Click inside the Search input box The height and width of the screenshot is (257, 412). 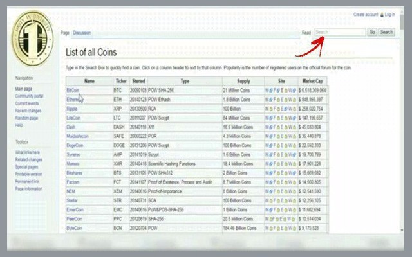(x=340, y=32)
